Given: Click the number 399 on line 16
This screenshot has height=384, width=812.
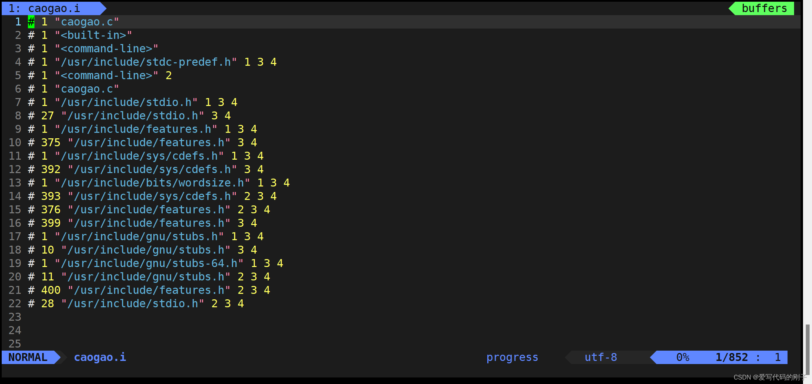Looking at the screenshot, I should (x=51, y=223).
